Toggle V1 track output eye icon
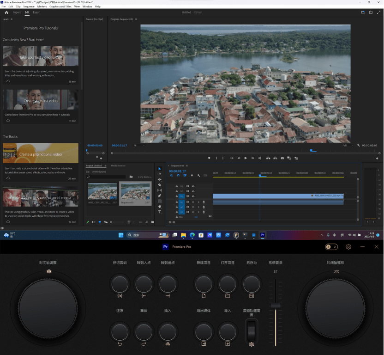This screenshot has width=384, height=355. pos(193,196)
